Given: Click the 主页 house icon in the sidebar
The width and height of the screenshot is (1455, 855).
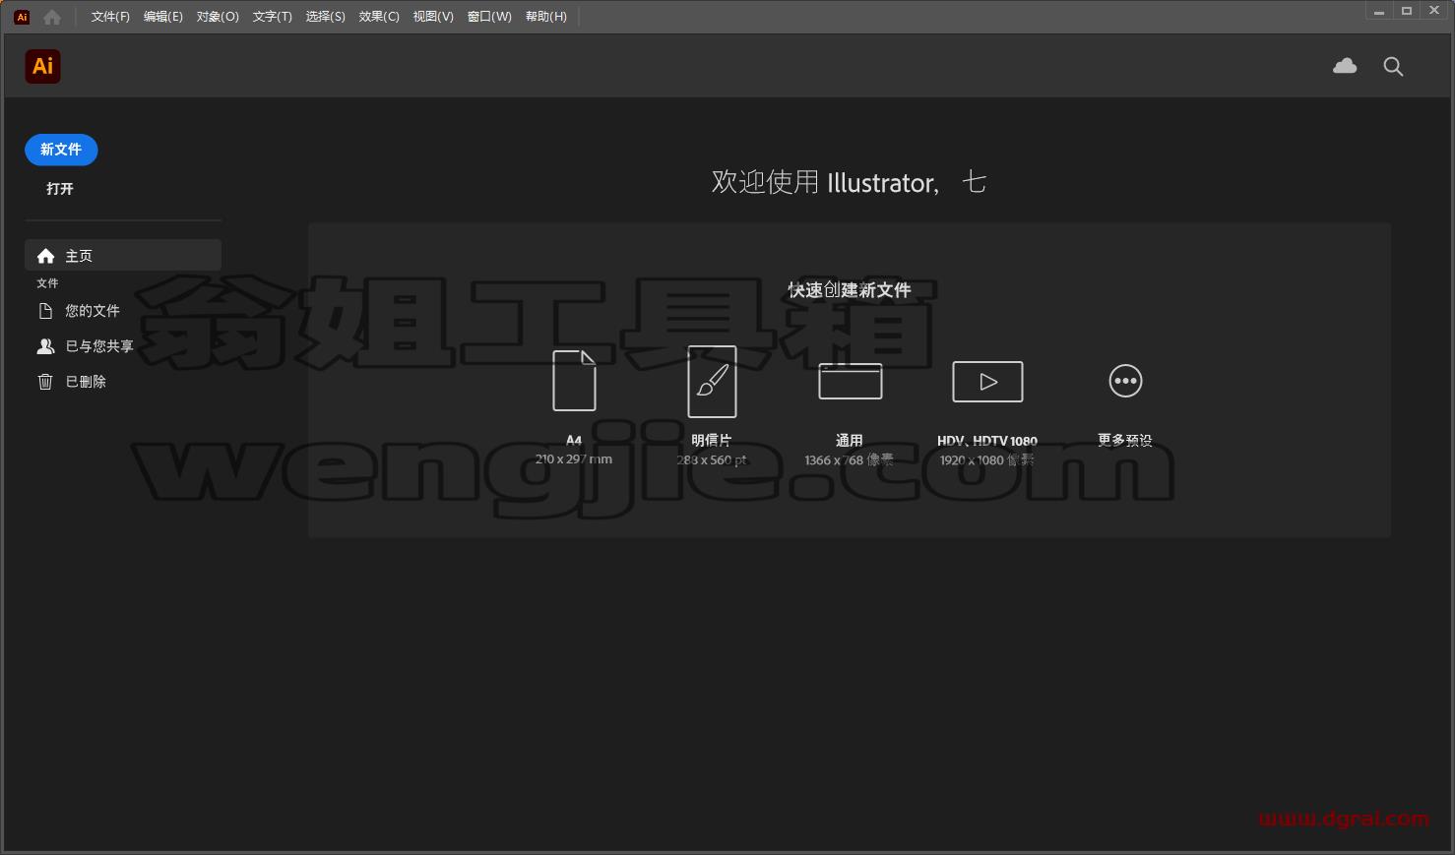Looking at the screenshot, I should (45, 256).
